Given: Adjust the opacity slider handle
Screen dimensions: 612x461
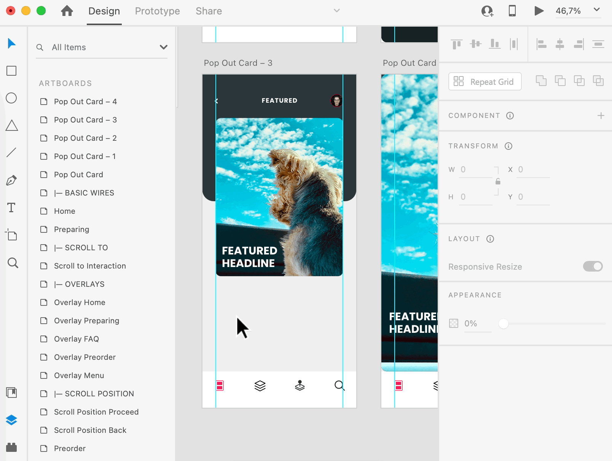Looking at the screenshot, I should 504,324.
